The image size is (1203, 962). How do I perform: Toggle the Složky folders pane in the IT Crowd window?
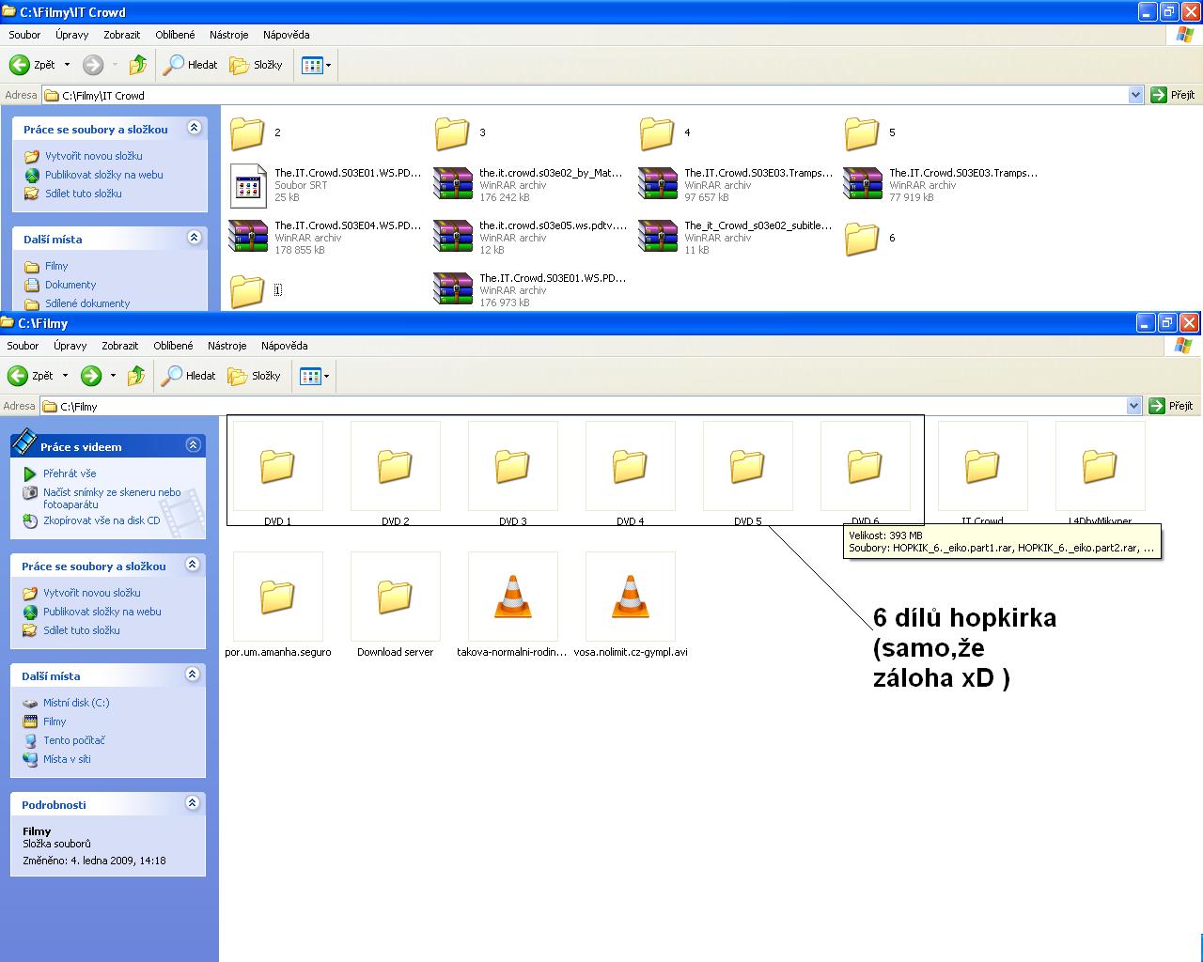[256, 65]
